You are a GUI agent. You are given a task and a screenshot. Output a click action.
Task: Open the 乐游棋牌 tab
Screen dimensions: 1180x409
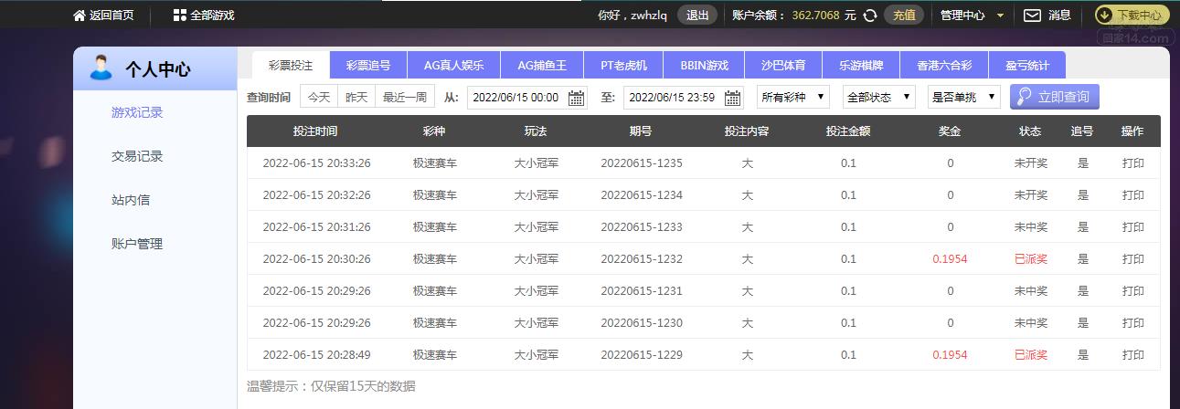[x=861, y=66]
